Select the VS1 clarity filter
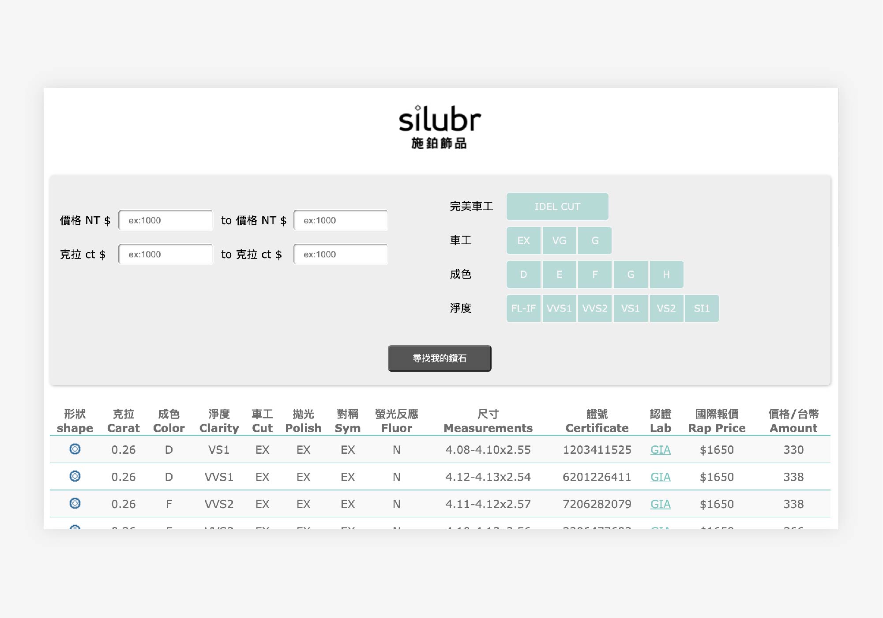 click(631, 308)
